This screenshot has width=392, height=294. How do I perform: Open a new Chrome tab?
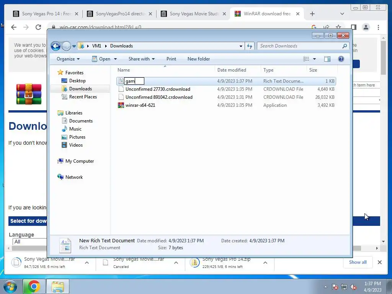(x=312, y=14)
